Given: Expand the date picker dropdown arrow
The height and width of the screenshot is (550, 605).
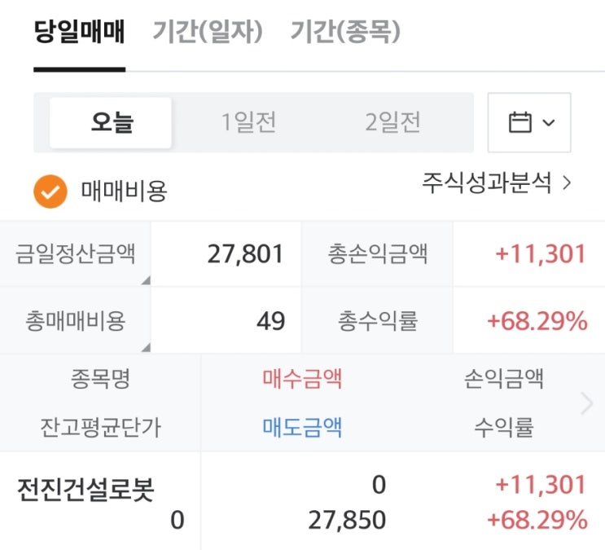Looking at the screenshot, I should coord(549,123).
